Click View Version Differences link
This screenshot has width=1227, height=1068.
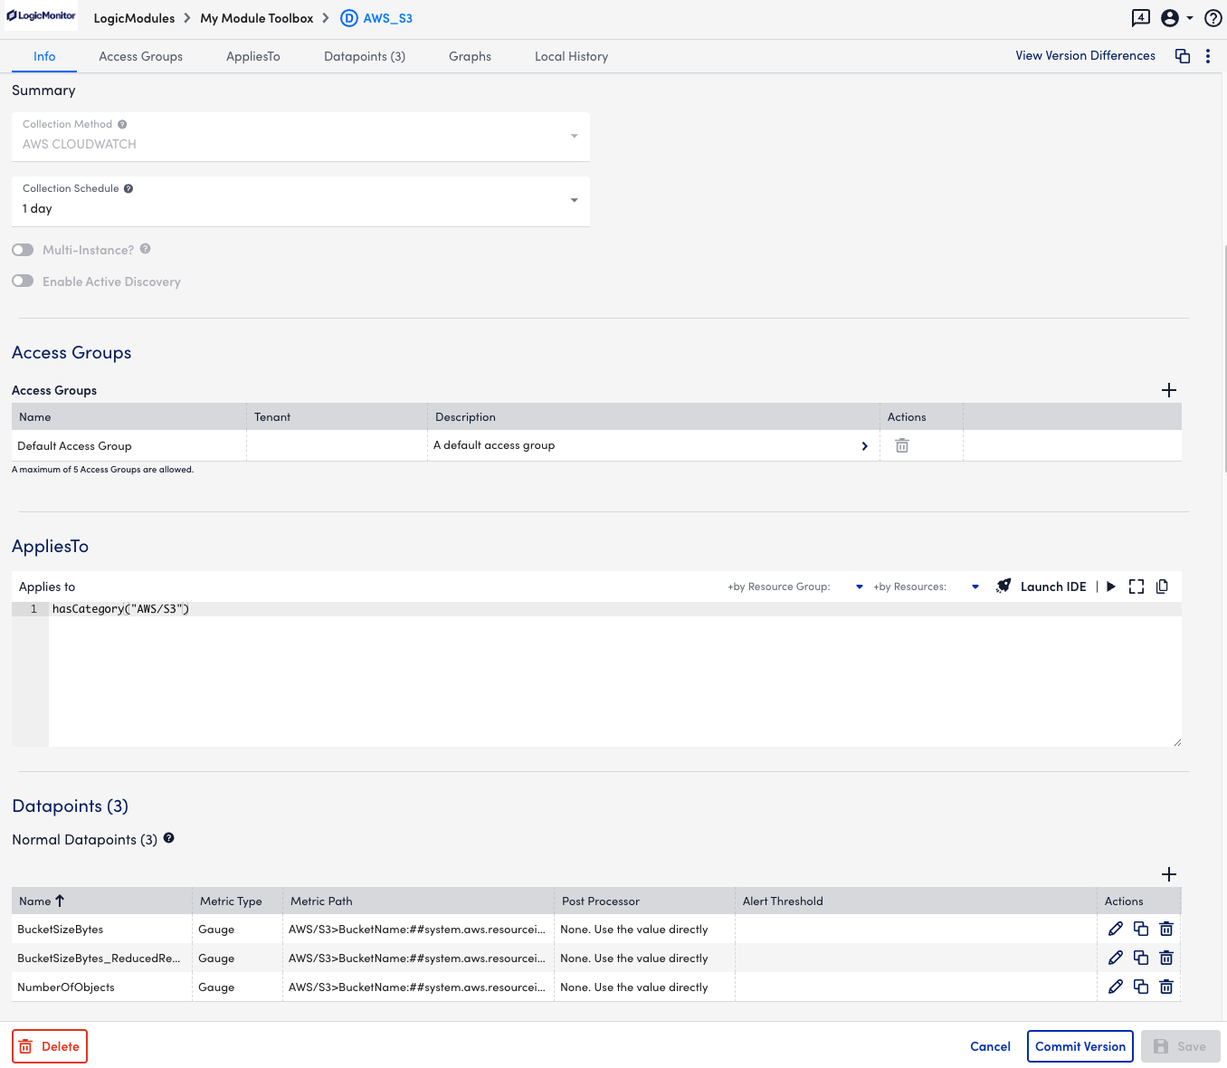coord(1085,55)
